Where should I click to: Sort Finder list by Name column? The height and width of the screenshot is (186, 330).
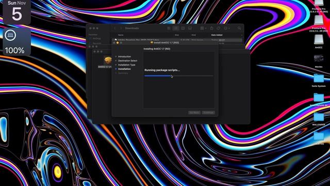[x=121, y=35]
